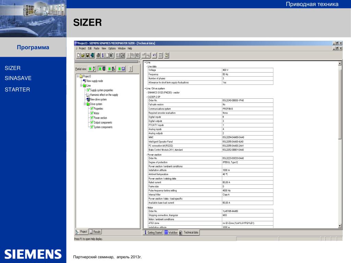Viewport: 351px width, 263px height.
Task: Click the Cut scissors toolbar icon
Action: point(129,55)
